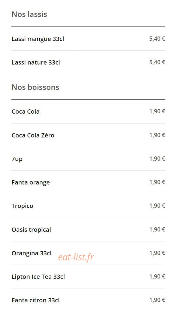Open the eat-list.fr watermark link
The image size is (188, 321).
[76, 257]
